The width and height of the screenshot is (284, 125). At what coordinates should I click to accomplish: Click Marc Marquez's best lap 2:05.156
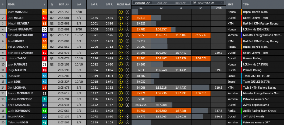(63, 12)
